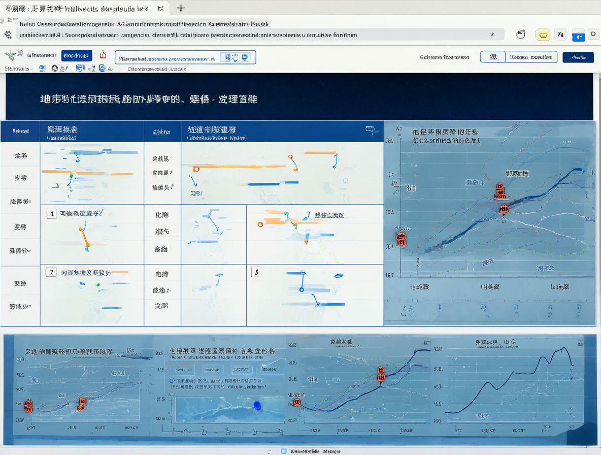This screenshot has width=601, height=455.
Task: Click the "Rebeel" column header
Action: click(20, 131)
